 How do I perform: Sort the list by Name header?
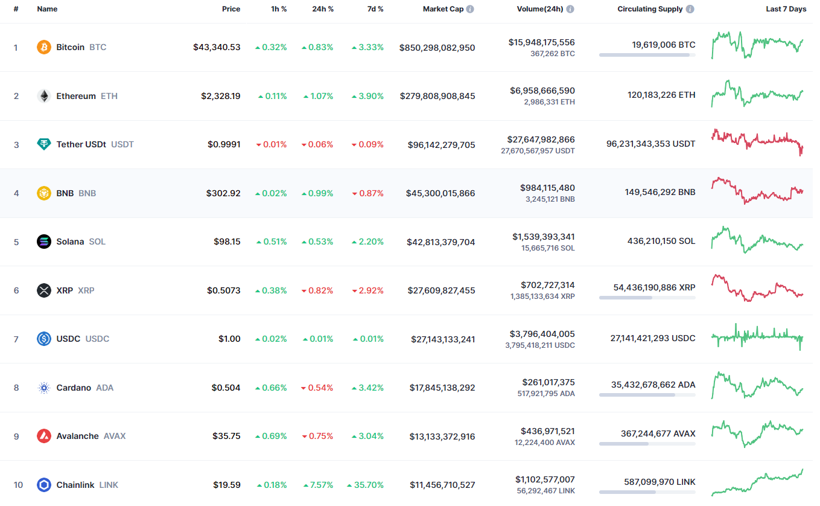tap(46, 9)
